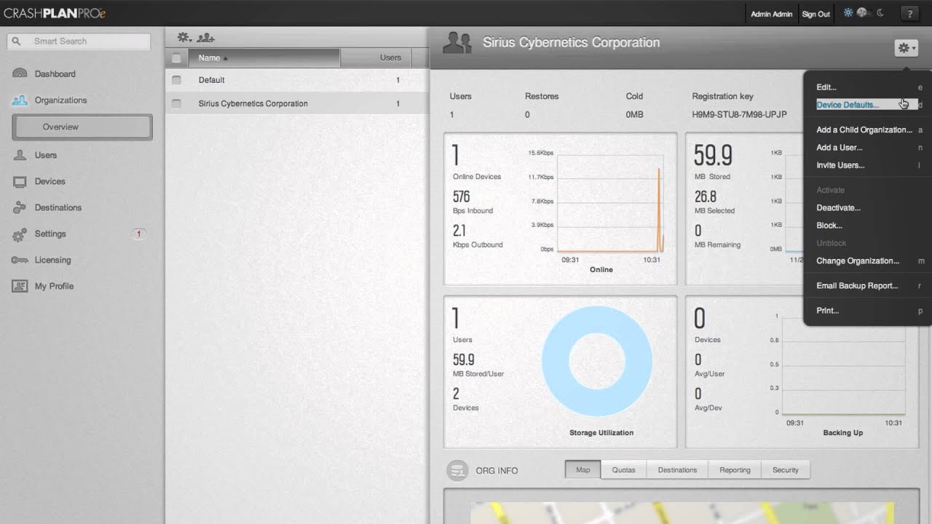The image size is (932, 524).
Task: Click the My Profile card icon
Action: pos(20,286)
